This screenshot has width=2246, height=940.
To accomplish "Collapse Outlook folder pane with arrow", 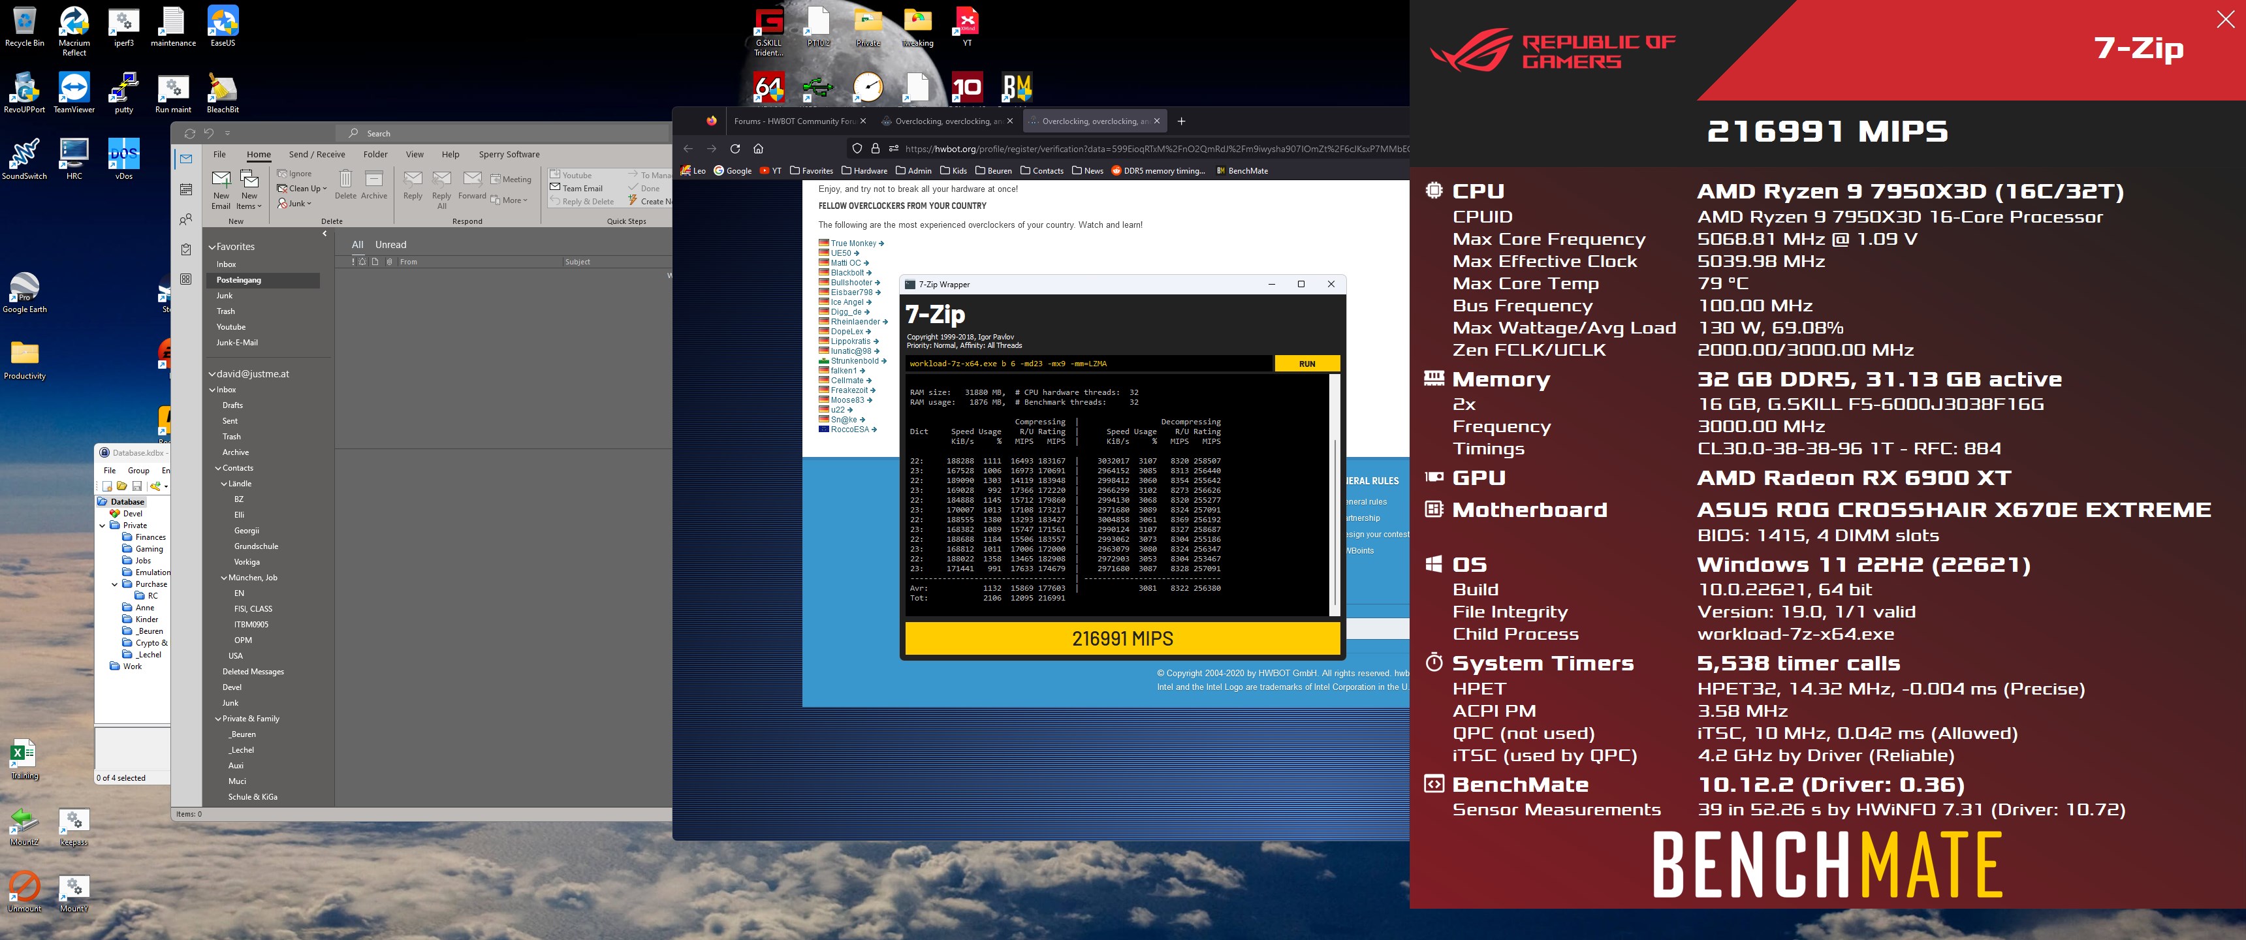I will (324, 234).
